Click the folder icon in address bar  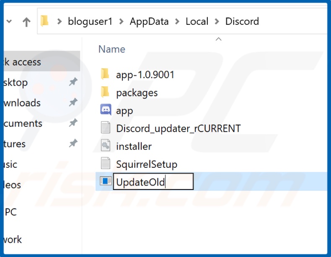44,21
